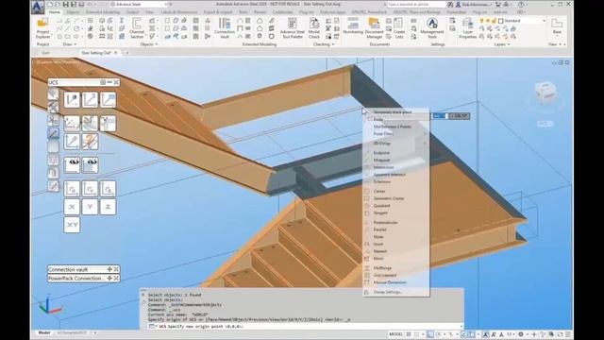Viewport: 604px width, 340px height.
Task: Click the UCS Y rotate button
Action: (90, 207)
